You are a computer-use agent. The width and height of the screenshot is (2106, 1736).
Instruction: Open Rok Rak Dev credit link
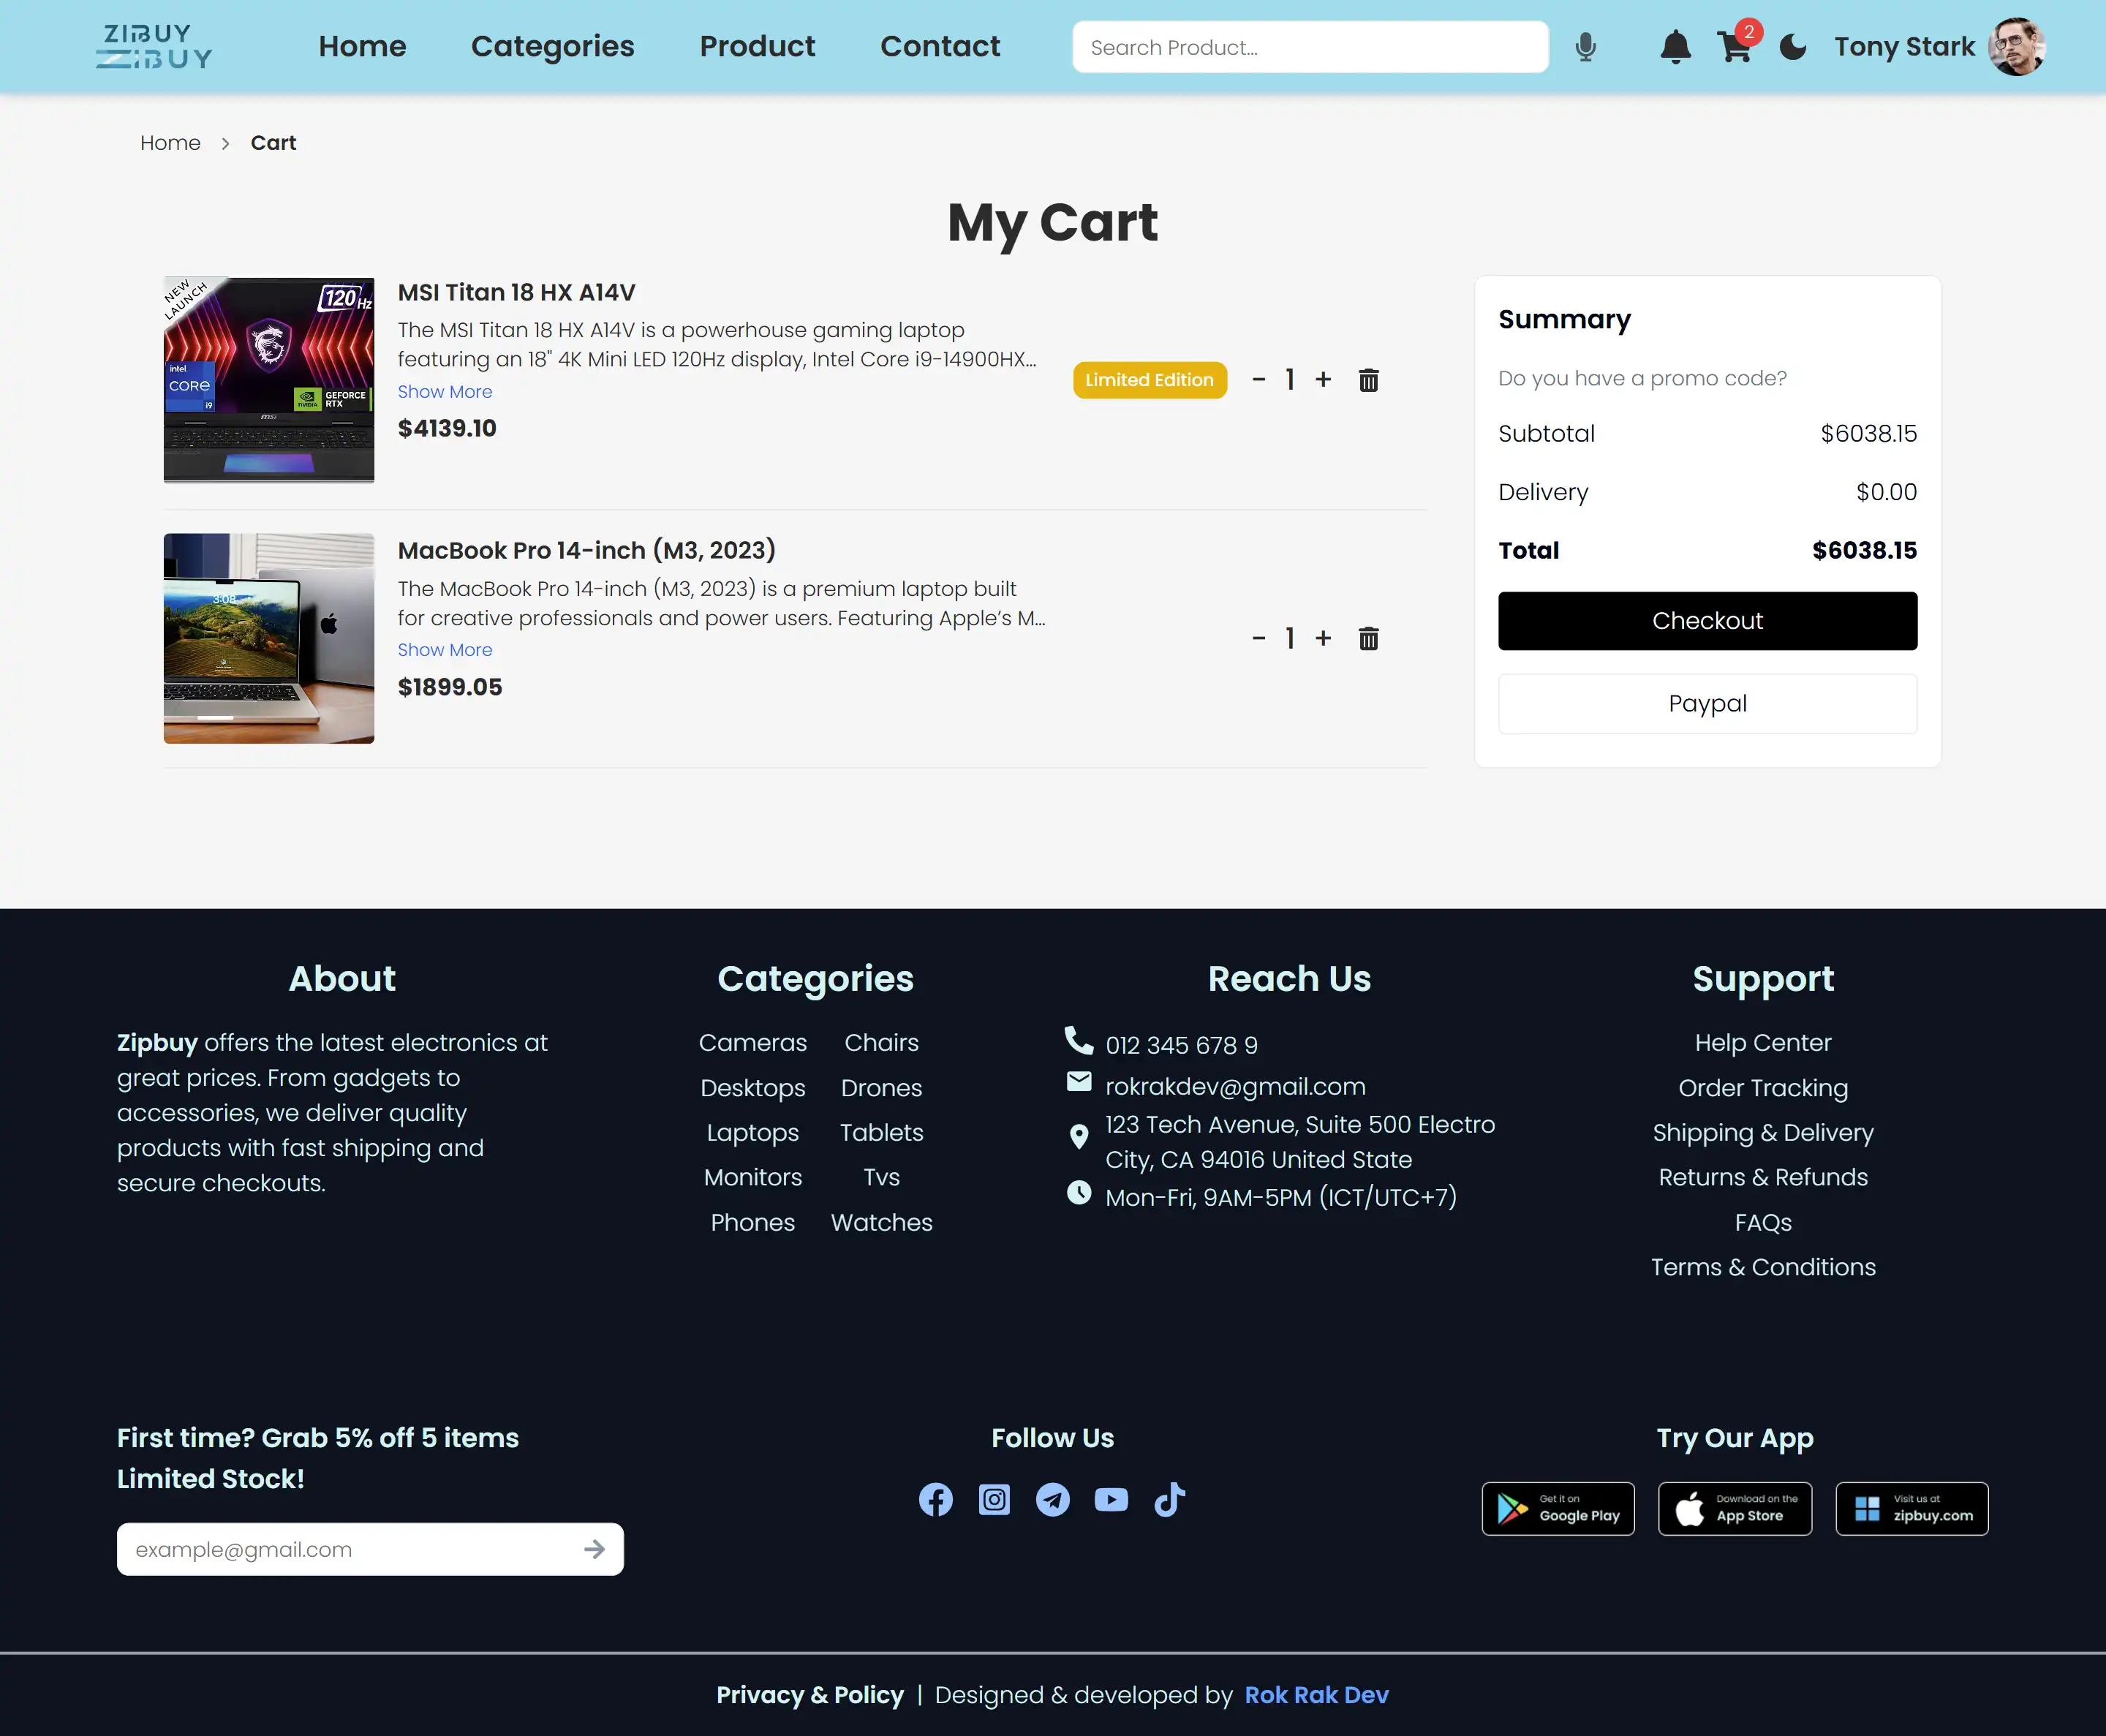click(1316, 1695)
